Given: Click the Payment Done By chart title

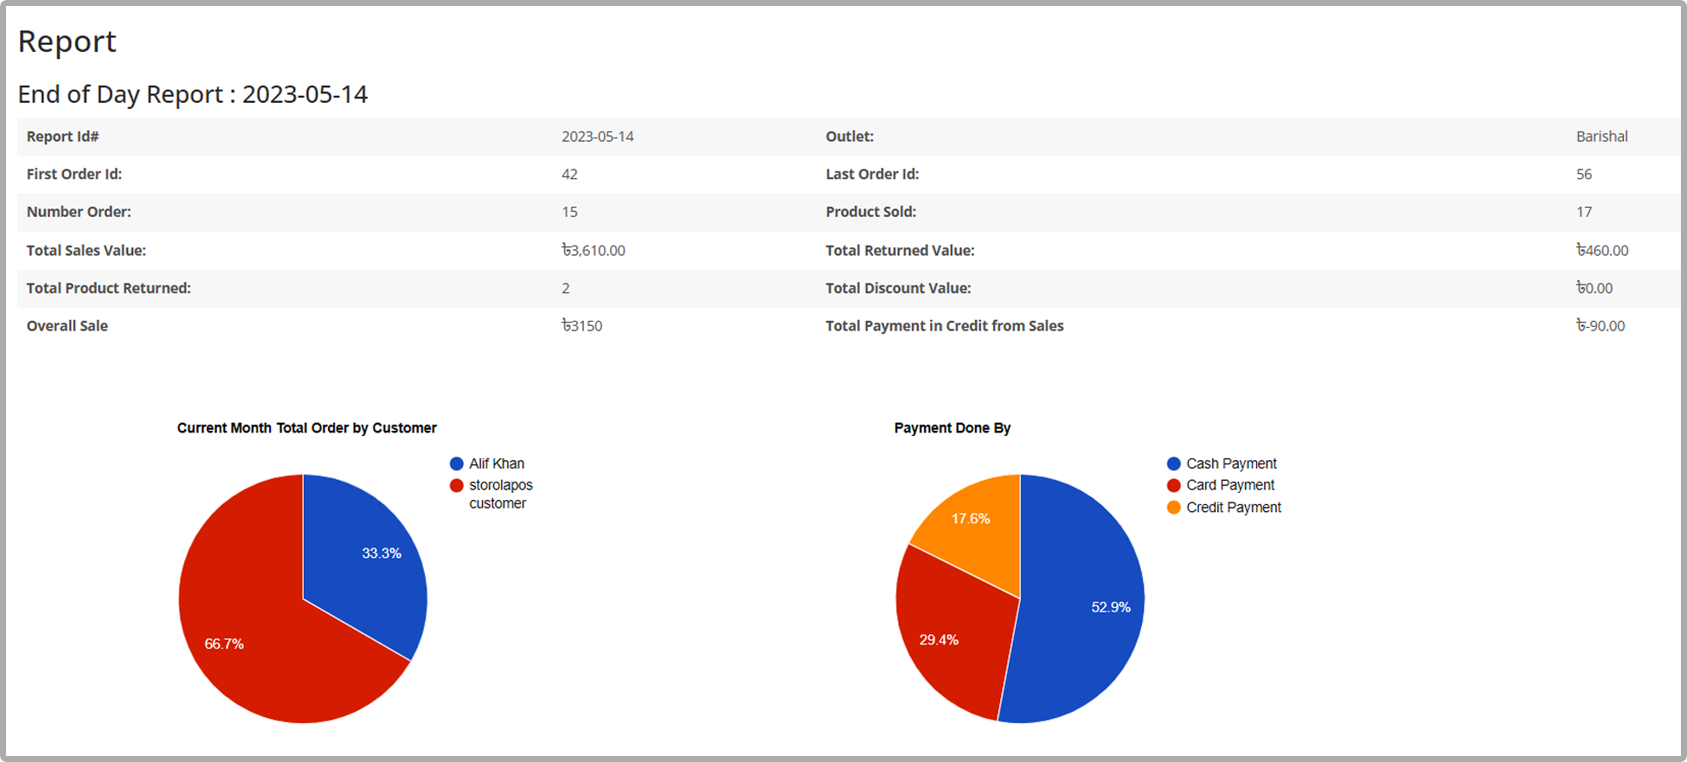Looking at the screenshot, I should (x=953, y=428).
